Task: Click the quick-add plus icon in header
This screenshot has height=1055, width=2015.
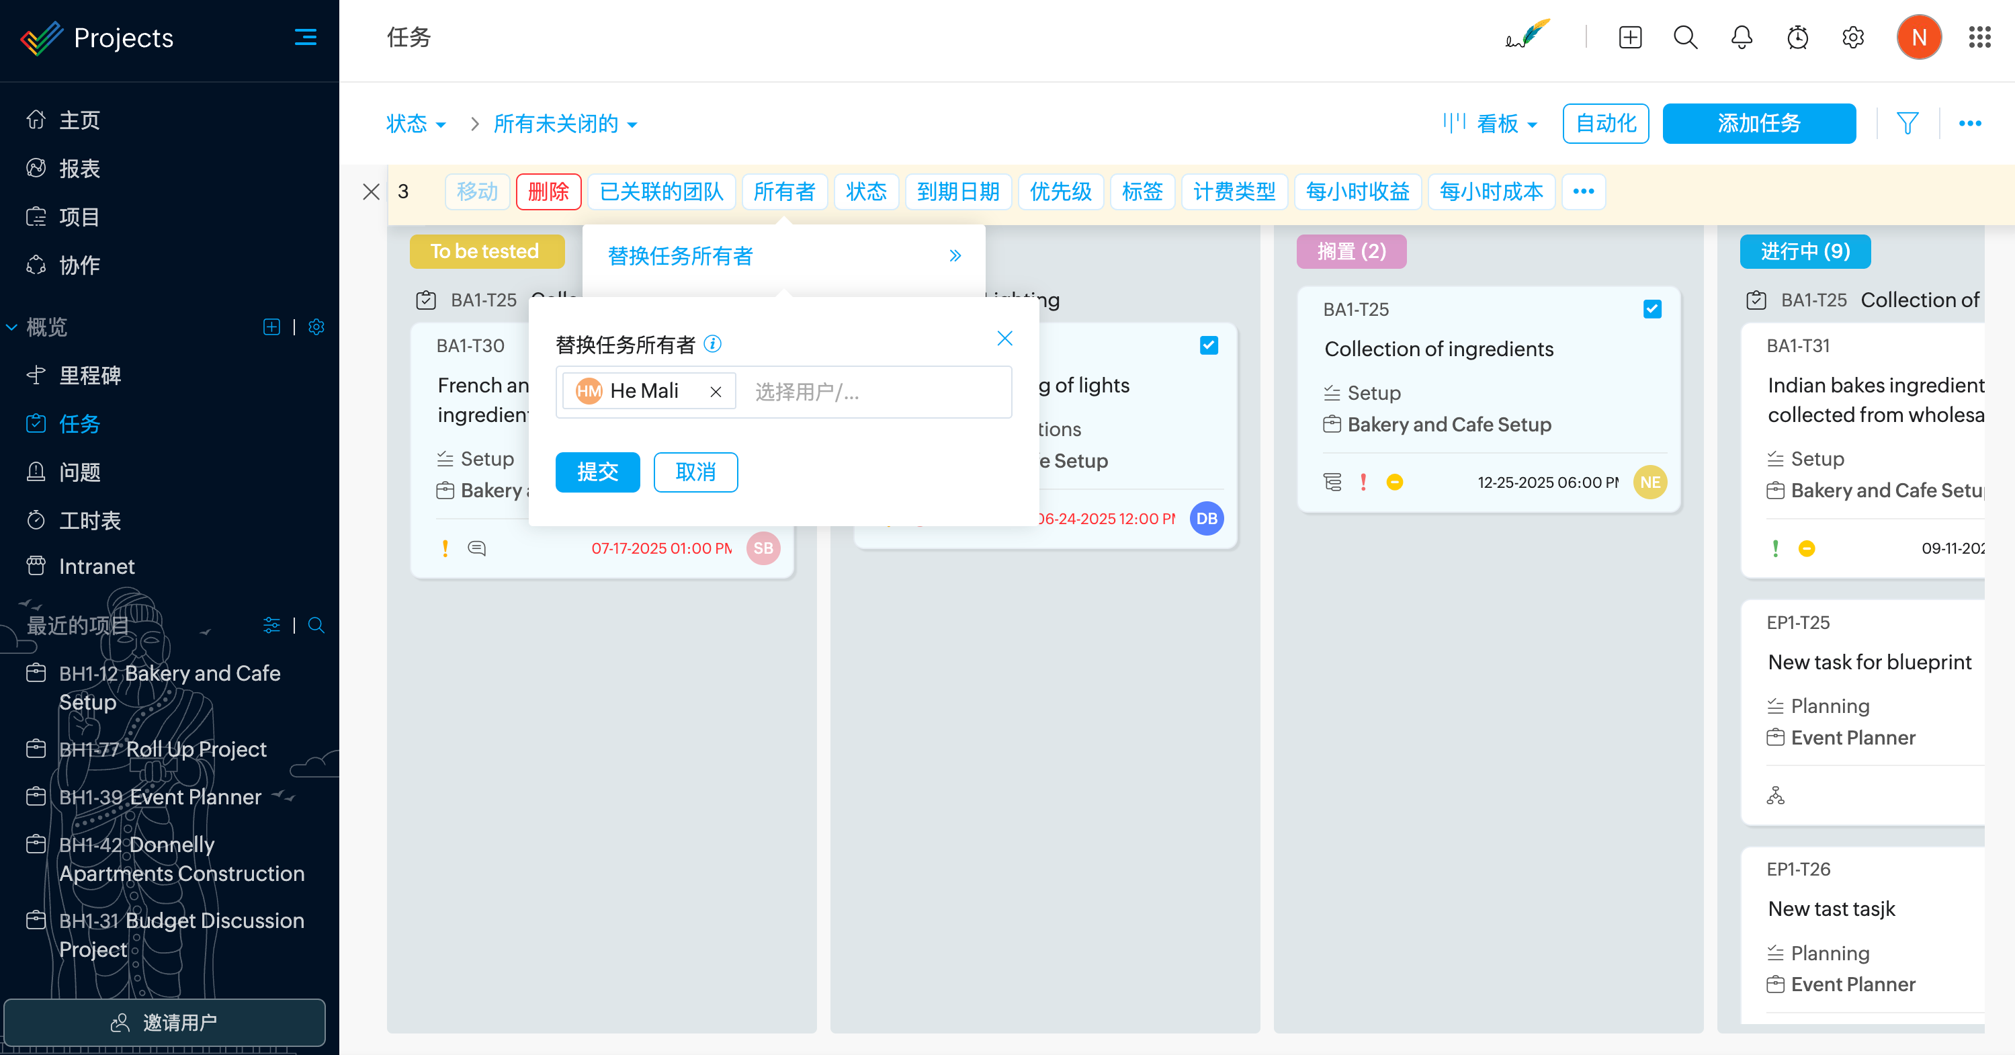Action: click(x=1629, y=38)
